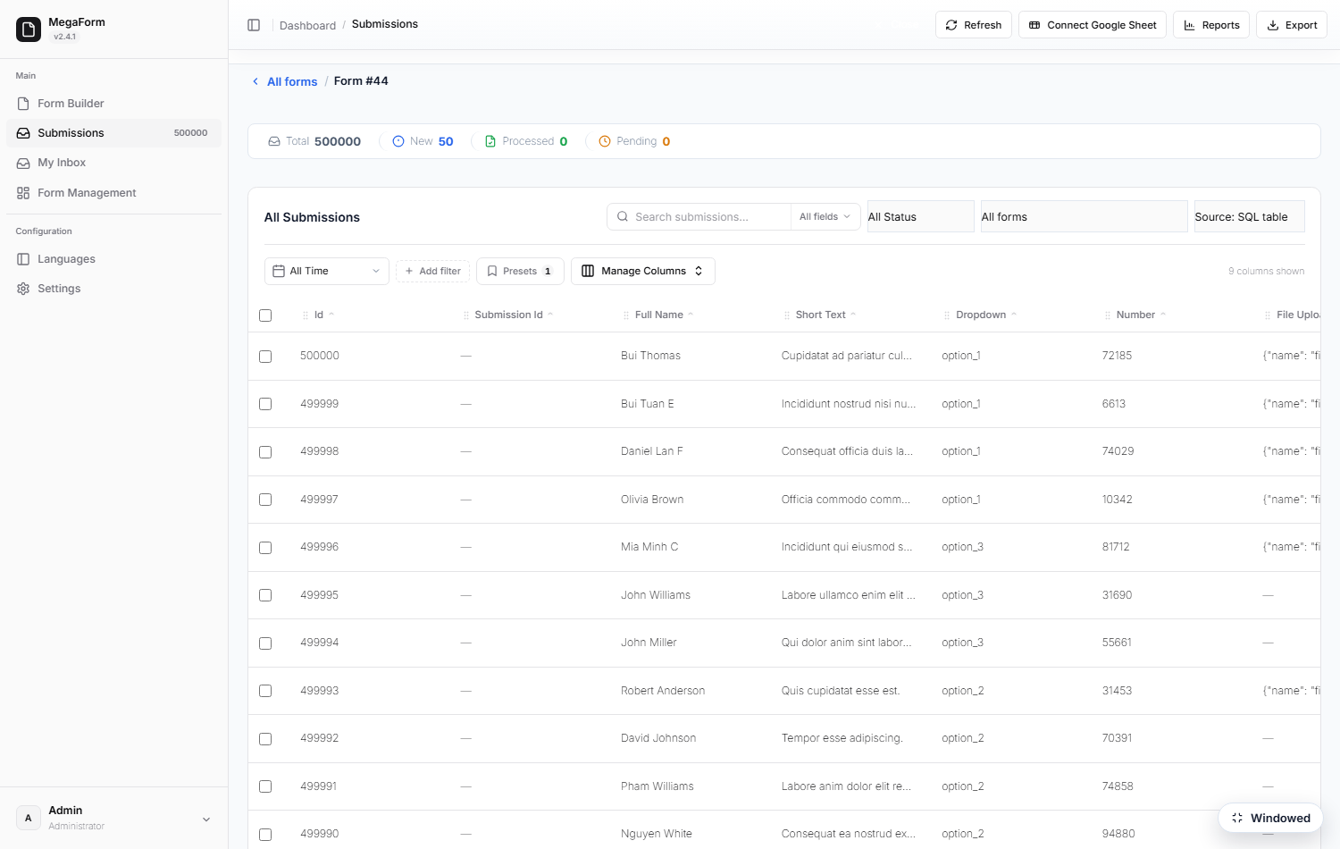Screen dimensions: 1340x849
Task: Click the Pending clock icon
Action: [x=605, y=141]
